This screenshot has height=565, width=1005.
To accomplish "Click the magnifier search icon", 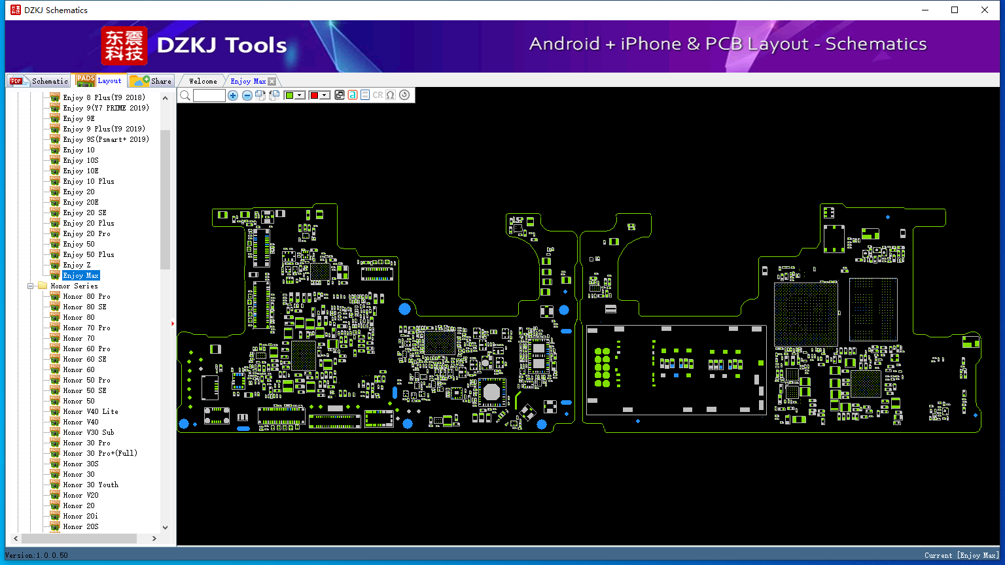I will click(185, 95).
